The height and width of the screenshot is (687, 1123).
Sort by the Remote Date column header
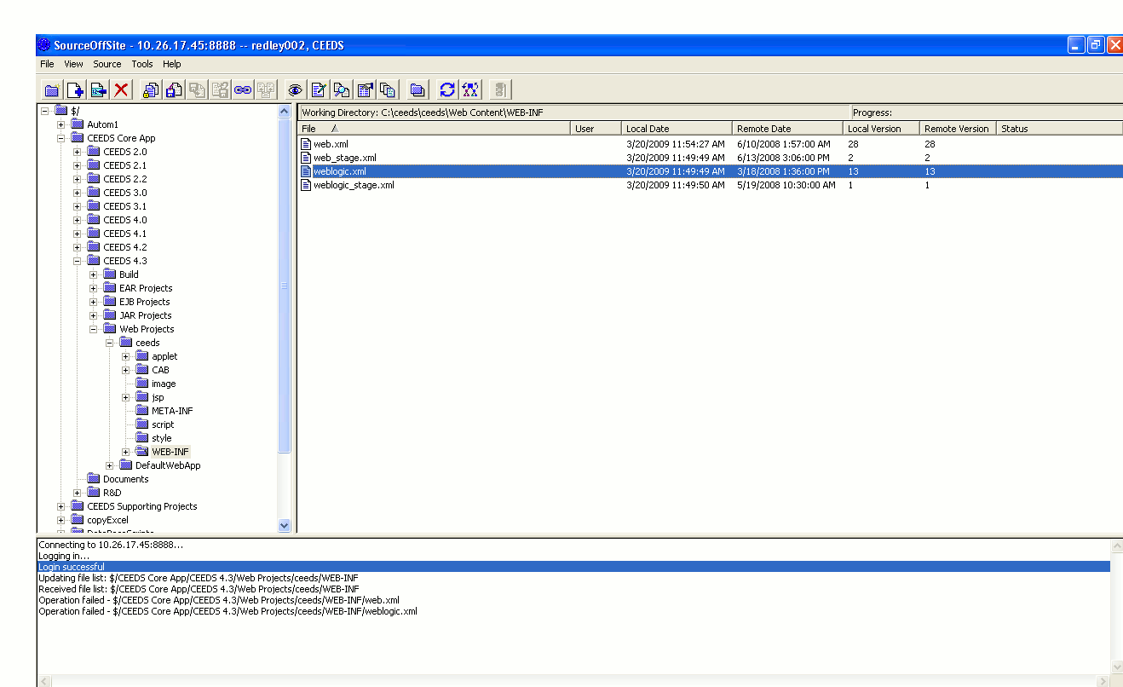click(x=787, y=129)
